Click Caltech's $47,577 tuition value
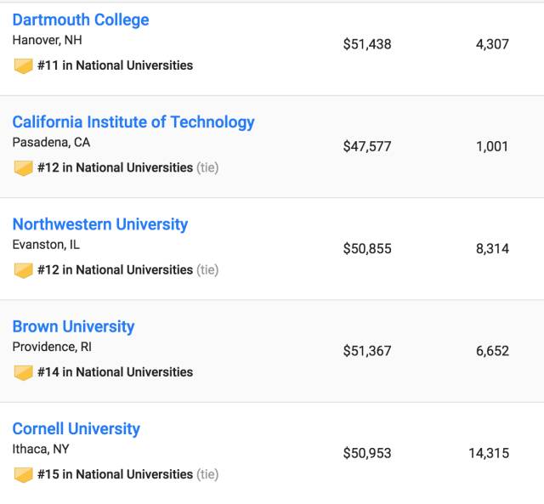This screenshot has height=504, width=544. [367, 146]
